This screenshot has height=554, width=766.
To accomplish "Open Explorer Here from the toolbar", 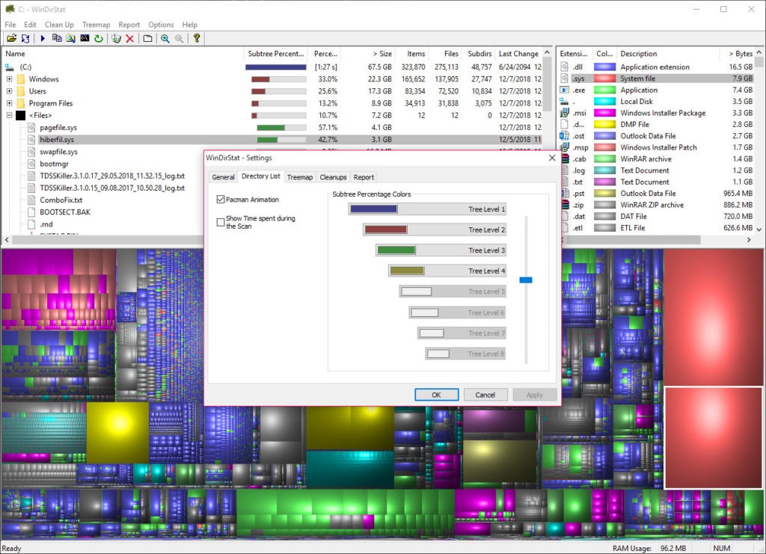I will pos(71,38).
